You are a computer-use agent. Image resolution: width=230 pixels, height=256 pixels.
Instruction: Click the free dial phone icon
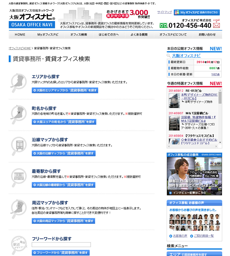[x=164, y=26]
